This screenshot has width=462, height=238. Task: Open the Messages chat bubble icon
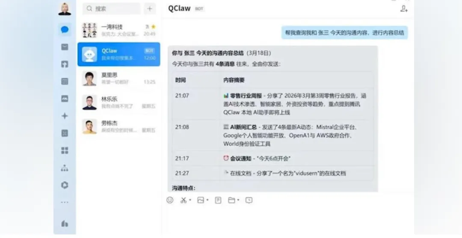65,29
